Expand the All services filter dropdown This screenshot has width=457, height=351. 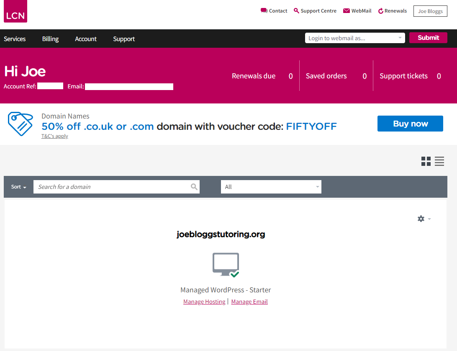tap(271, 187)
